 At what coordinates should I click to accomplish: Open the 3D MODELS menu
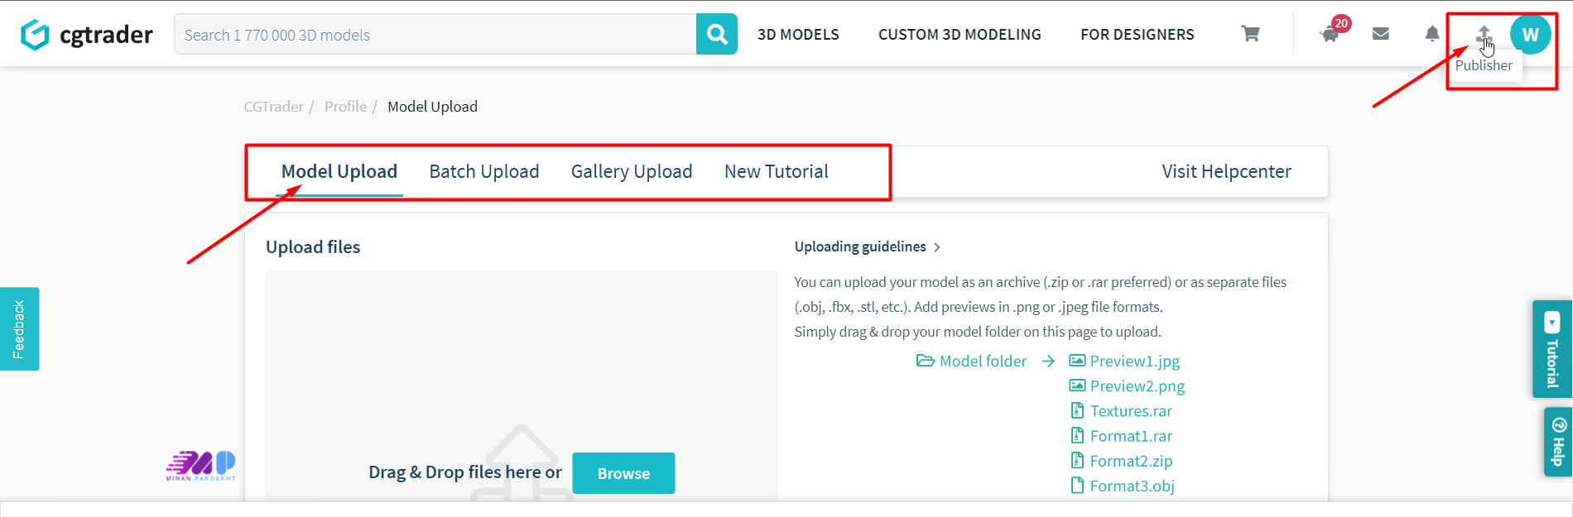click(x=798, y=35)
